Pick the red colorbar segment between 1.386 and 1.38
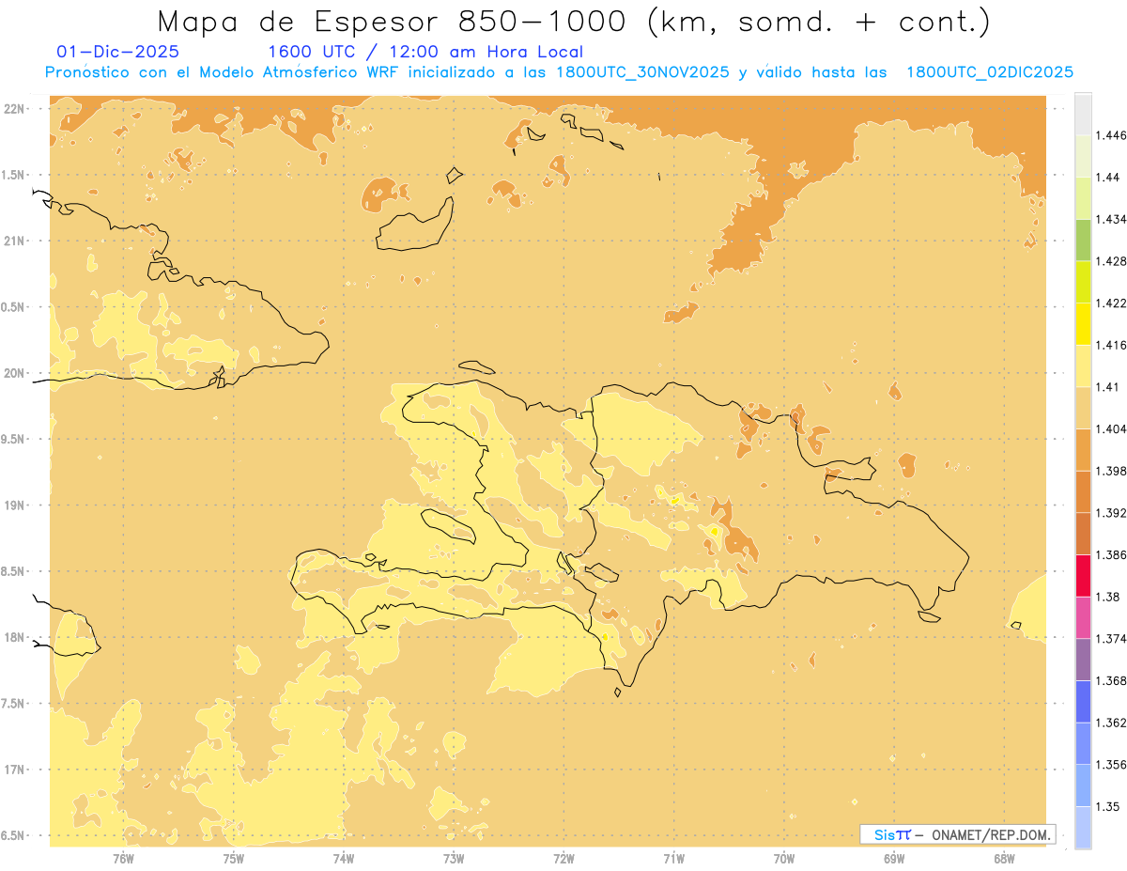The width and height of the screenshot is (1127, 871). point(1083,576)
